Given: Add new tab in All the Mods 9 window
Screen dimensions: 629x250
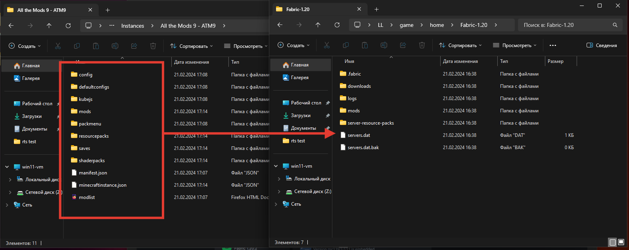Looking at the screenshot, I should tap(108, 10).
